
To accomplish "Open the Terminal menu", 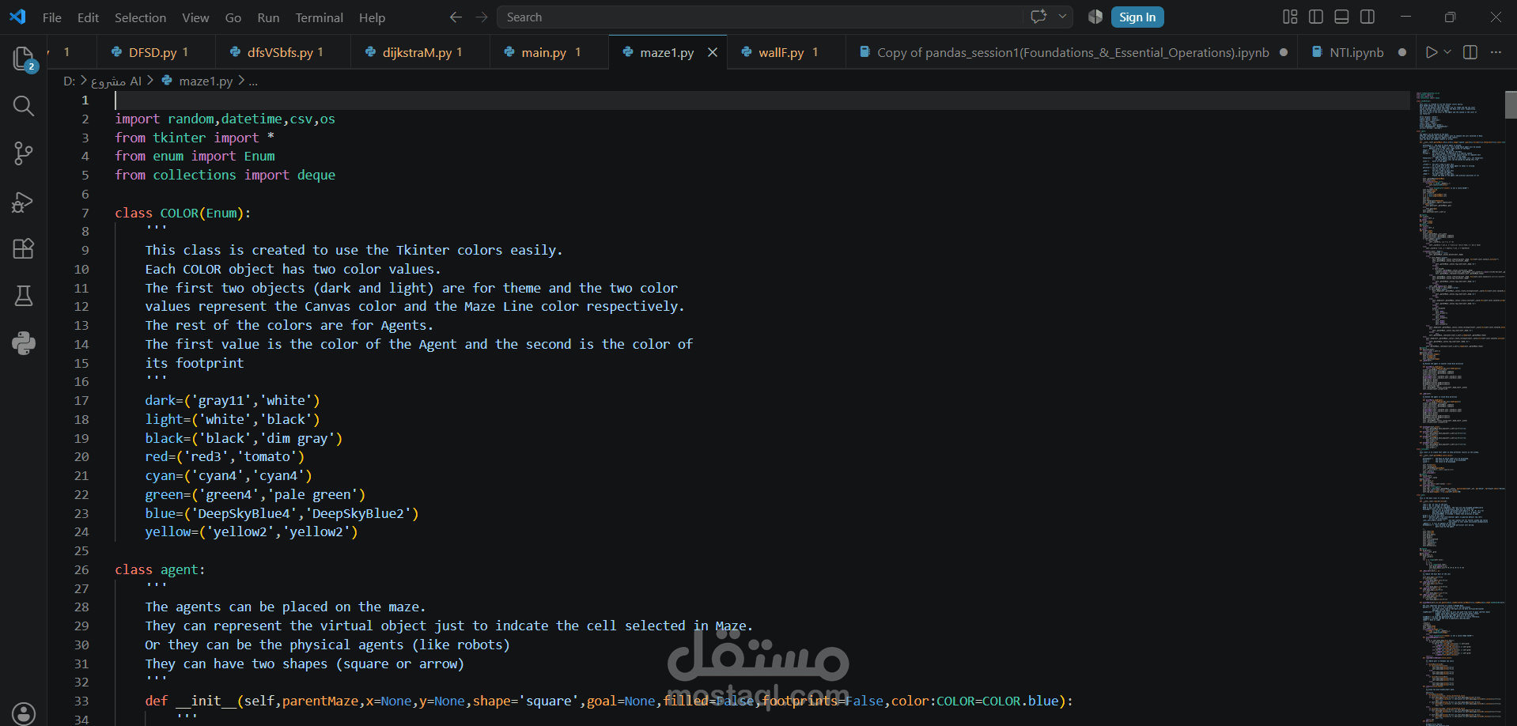I will 319,17.
